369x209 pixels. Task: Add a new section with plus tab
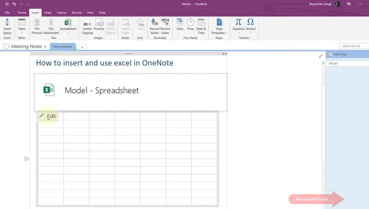click(x=82, y=47)
